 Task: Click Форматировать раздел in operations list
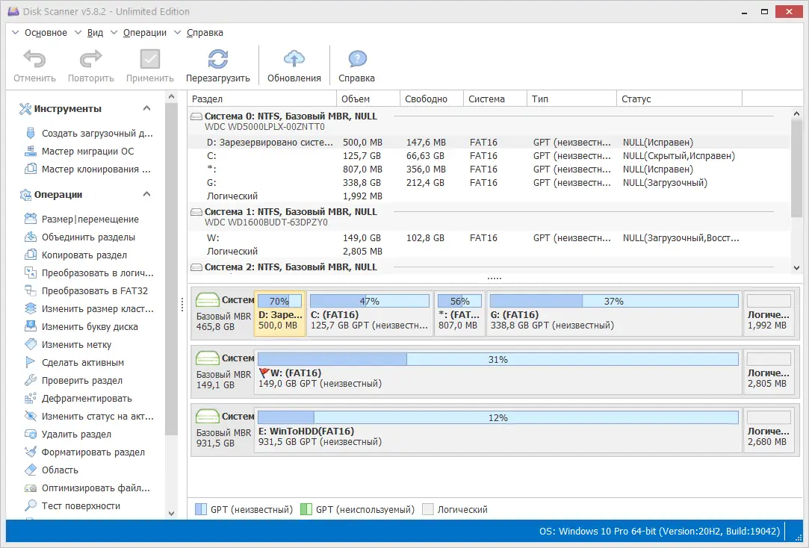[93, 452]
